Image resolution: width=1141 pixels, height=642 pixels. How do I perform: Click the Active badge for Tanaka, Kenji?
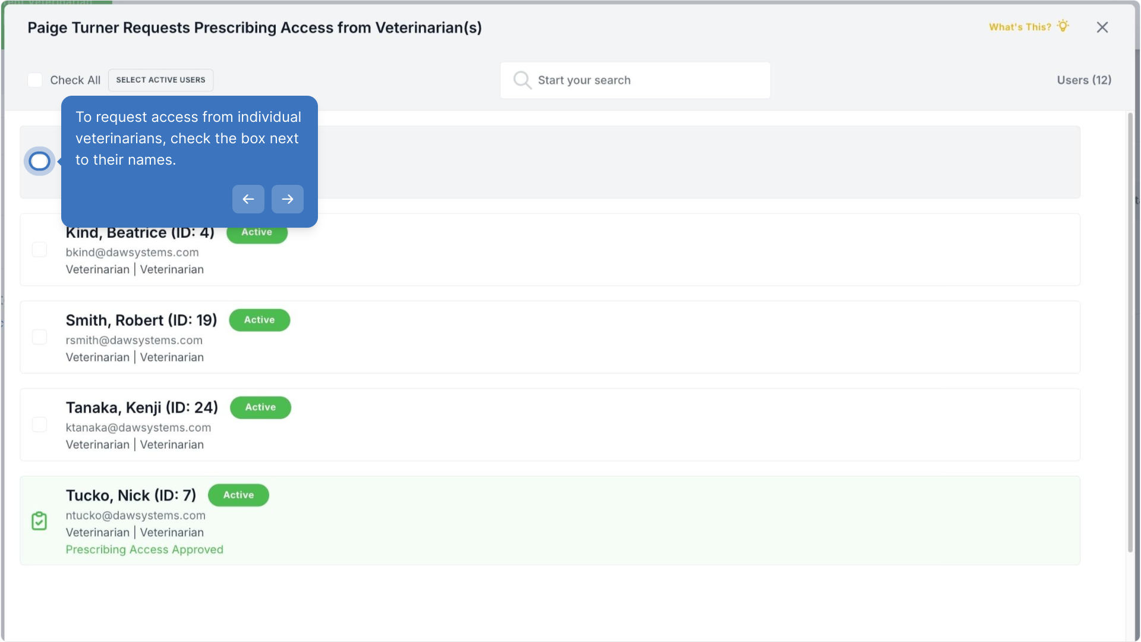[x=260, y=408]
